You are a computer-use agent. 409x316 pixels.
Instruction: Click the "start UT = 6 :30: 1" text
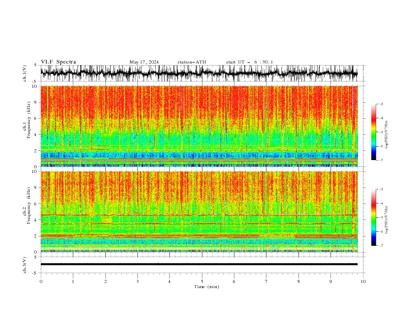249,62
